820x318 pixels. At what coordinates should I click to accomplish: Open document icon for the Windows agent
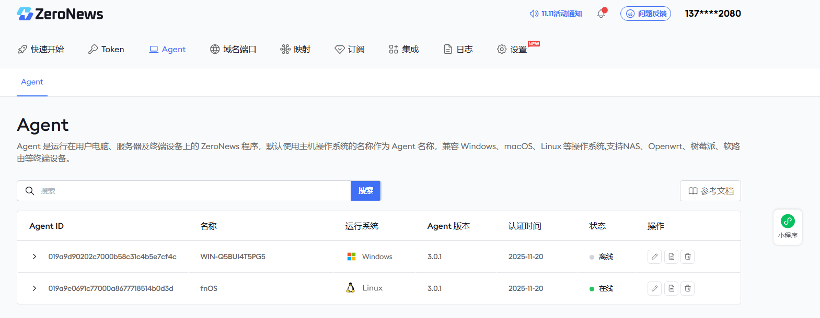tap(671, 256)
